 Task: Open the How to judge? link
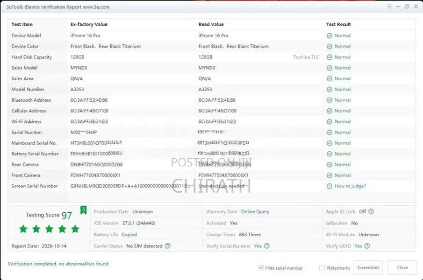(x=350, y=186)
